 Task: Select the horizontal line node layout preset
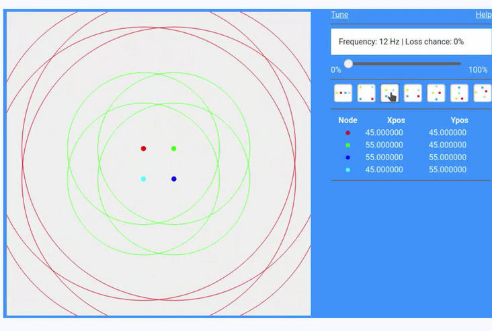point(343,93)
